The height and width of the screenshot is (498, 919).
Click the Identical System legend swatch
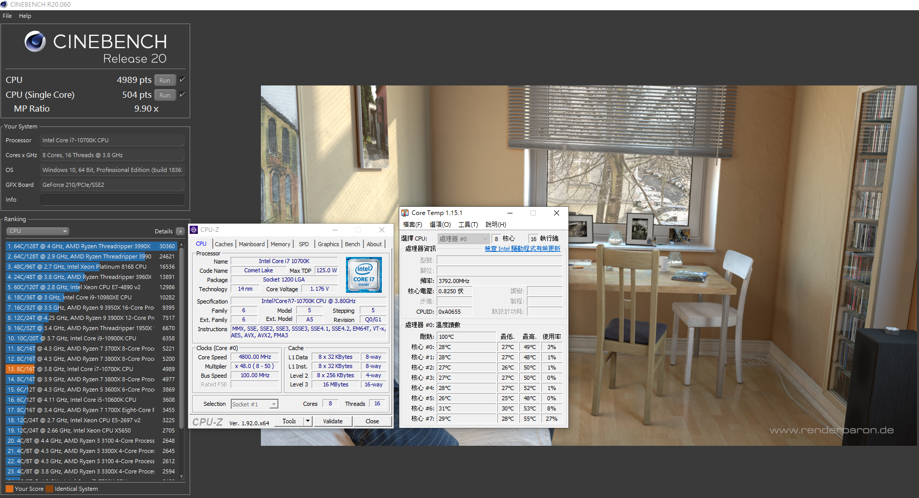(x=49, y=489)
